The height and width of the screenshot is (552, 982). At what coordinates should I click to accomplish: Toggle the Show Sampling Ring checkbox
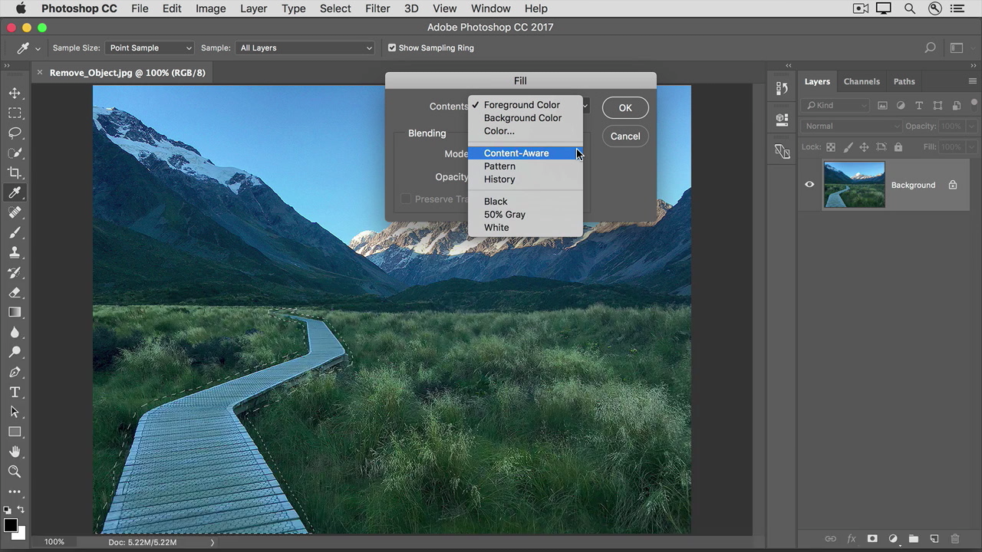tap(392, 48)
